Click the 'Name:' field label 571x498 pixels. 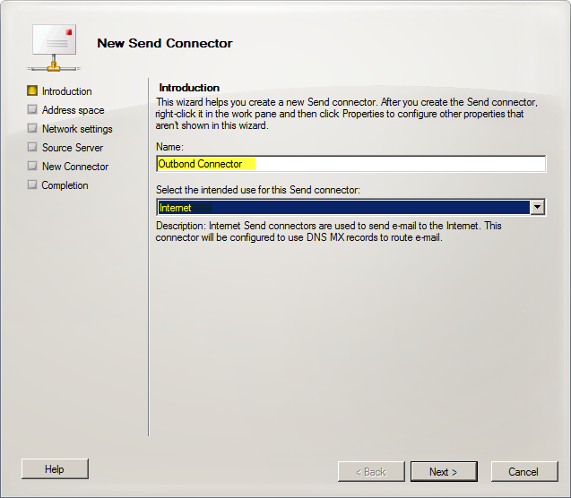click(x=169, y=147)
